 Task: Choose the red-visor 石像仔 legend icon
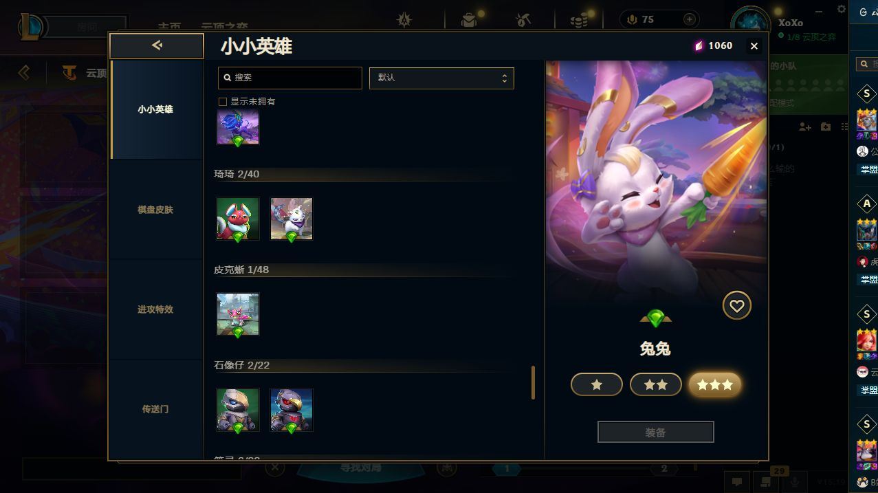[x=292, y=410]
